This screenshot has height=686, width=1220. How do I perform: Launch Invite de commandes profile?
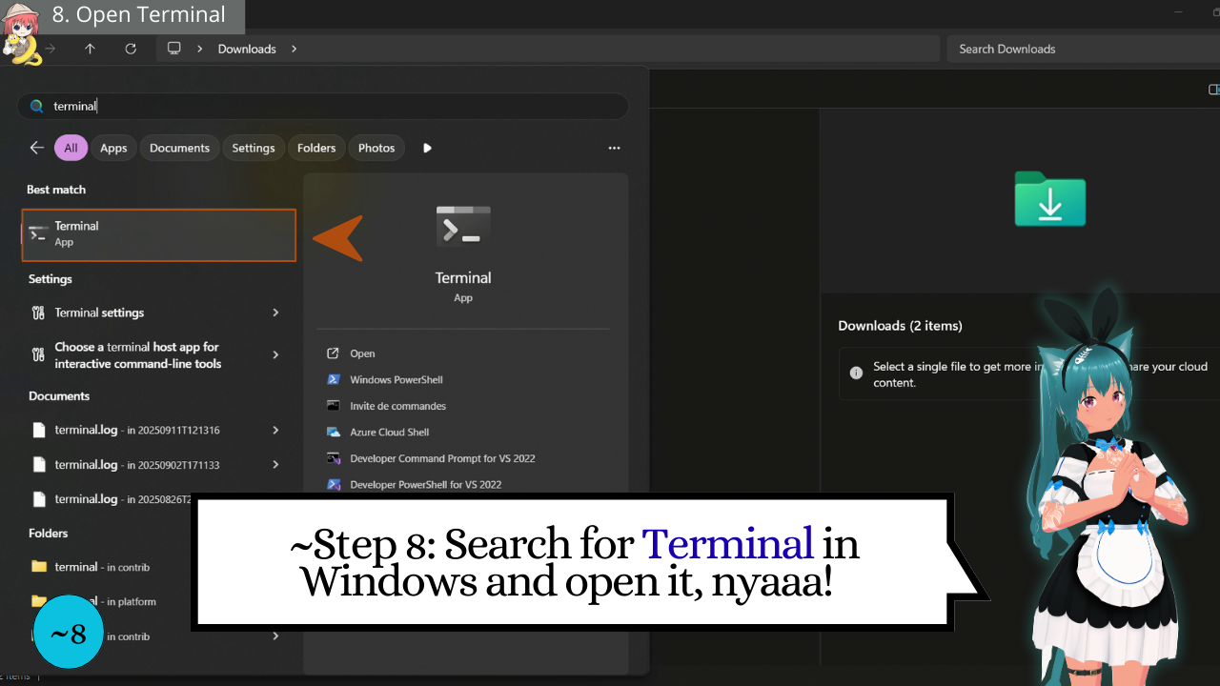tap(397, 406)
